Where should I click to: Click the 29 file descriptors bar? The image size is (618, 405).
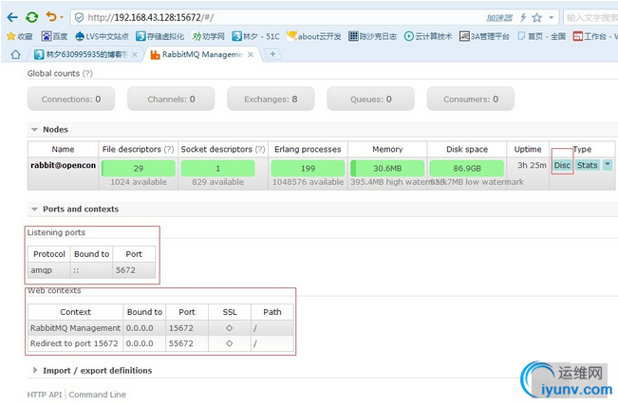(x=139, y=168)
